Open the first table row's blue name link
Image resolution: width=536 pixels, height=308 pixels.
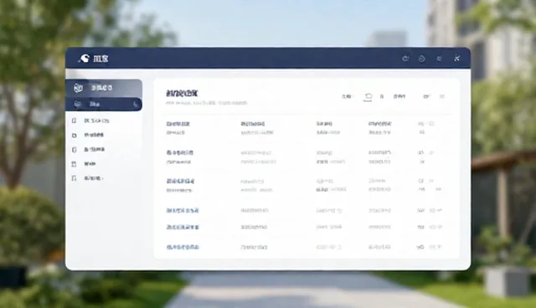(x=178, y=124)
